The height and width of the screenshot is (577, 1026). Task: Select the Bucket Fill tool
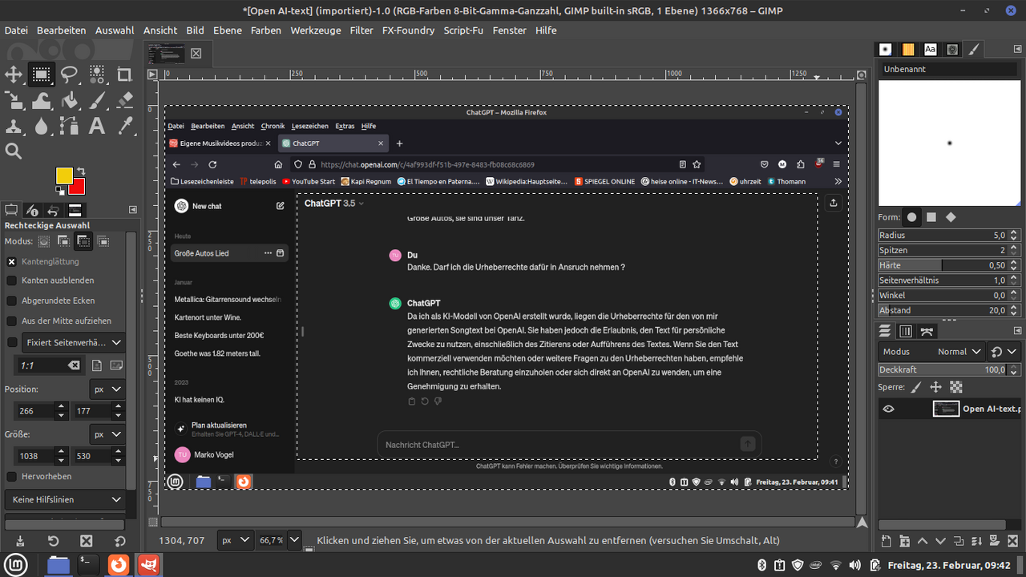coord(69,101)
